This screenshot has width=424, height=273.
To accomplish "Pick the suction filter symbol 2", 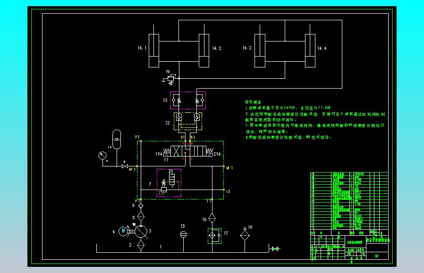I will [141, 246].
